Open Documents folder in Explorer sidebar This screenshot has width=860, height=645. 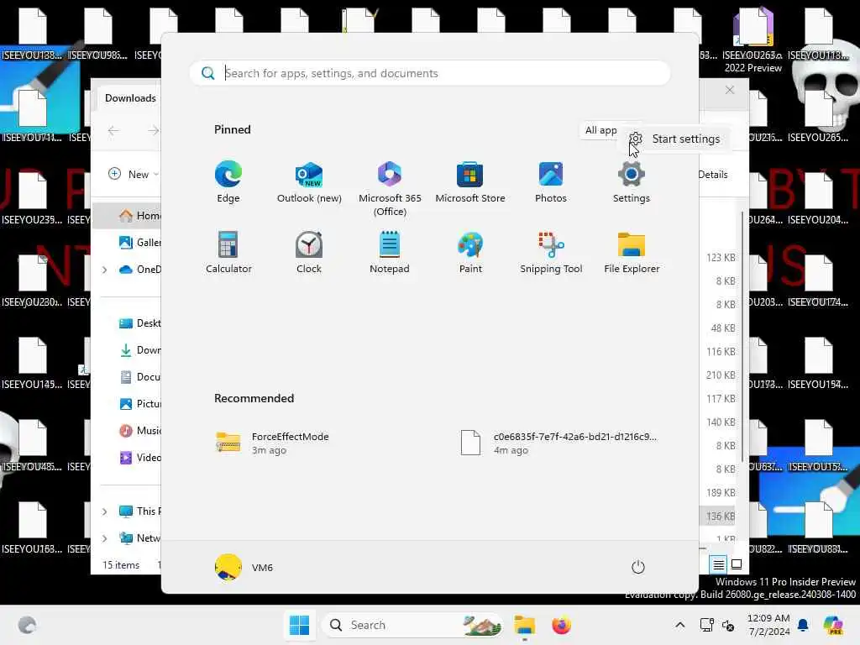140,377
